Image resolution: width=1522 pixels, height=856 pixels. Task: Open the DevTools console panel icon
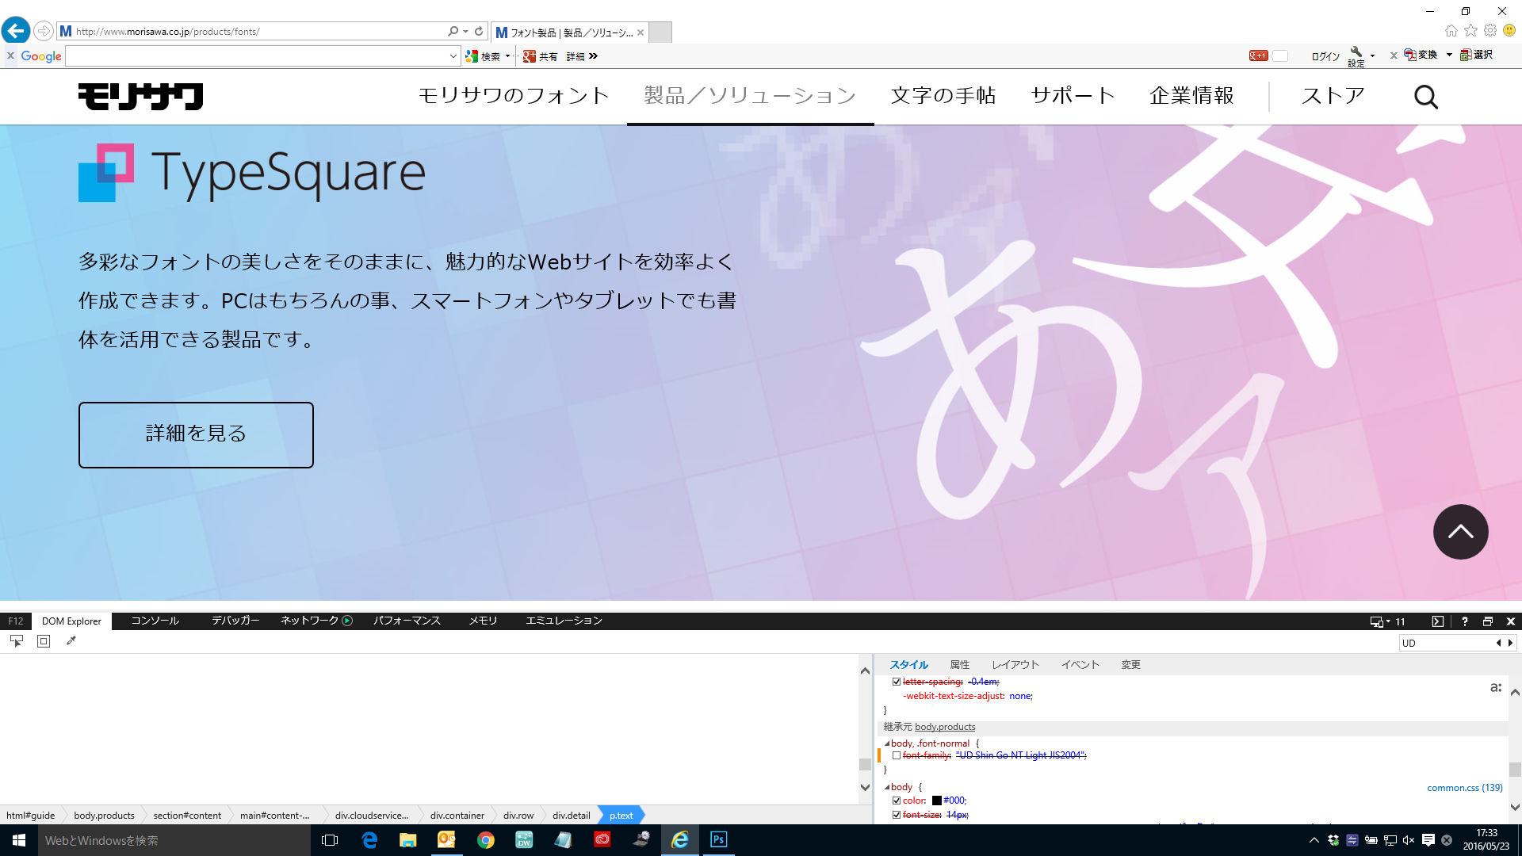coord(1438,621)
